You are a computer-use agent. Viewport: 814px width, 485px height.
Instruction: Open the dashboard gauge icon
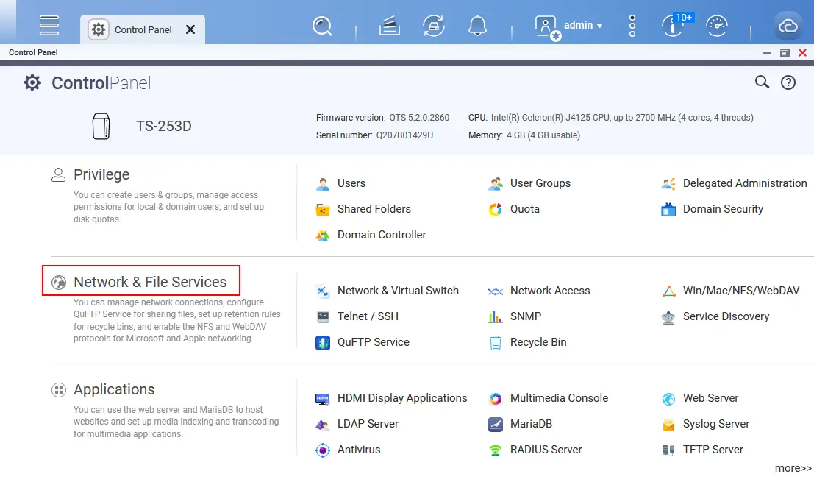717,26
